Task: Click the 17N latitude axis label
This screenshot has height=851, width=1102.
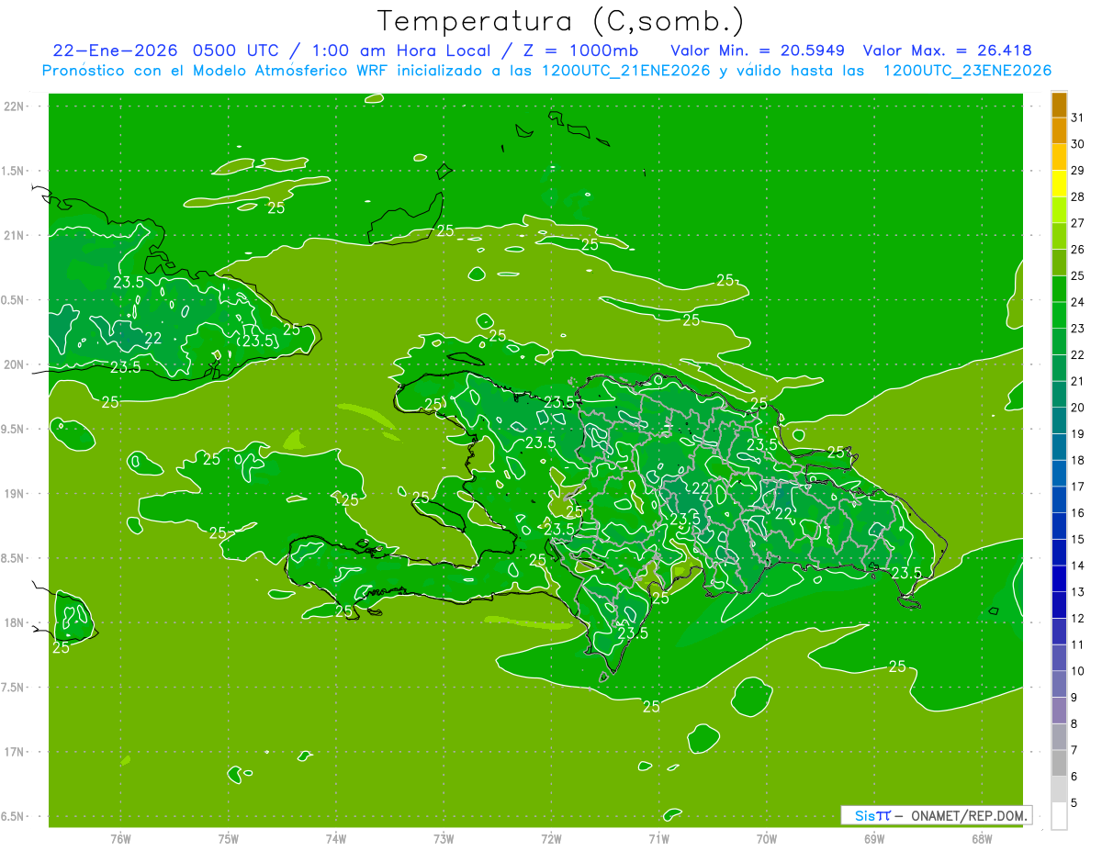Action: point(15,752)
